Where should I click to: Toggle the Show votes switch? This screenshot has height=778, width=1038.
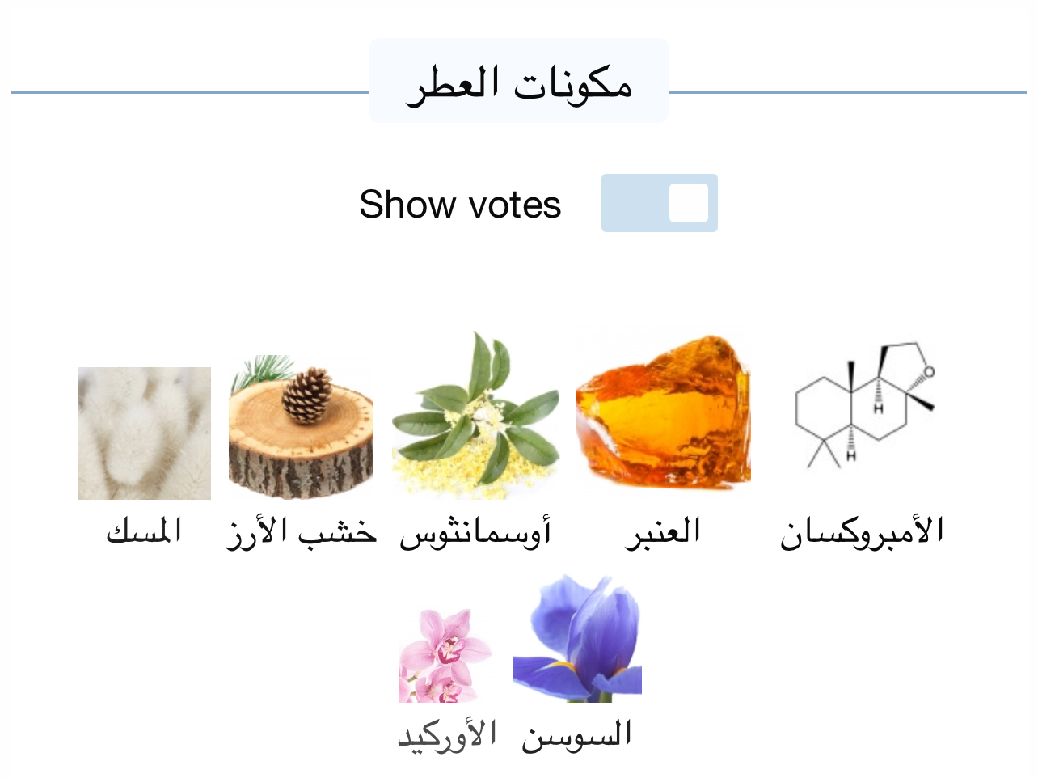[x=659, y=203]
